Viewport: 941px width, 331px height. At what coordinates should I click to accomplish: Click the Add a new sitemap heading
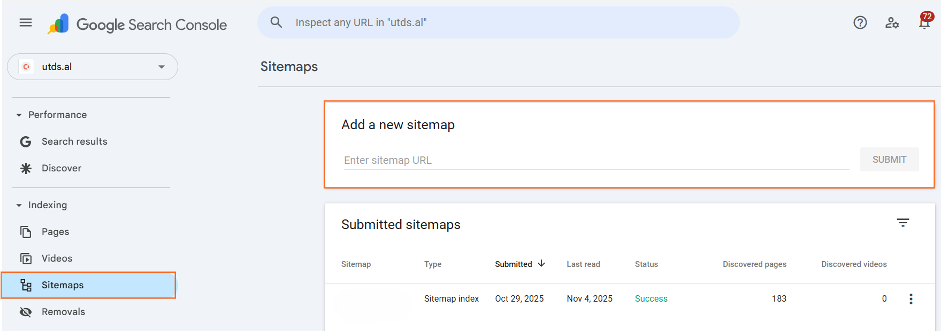(x=398, y=125)
